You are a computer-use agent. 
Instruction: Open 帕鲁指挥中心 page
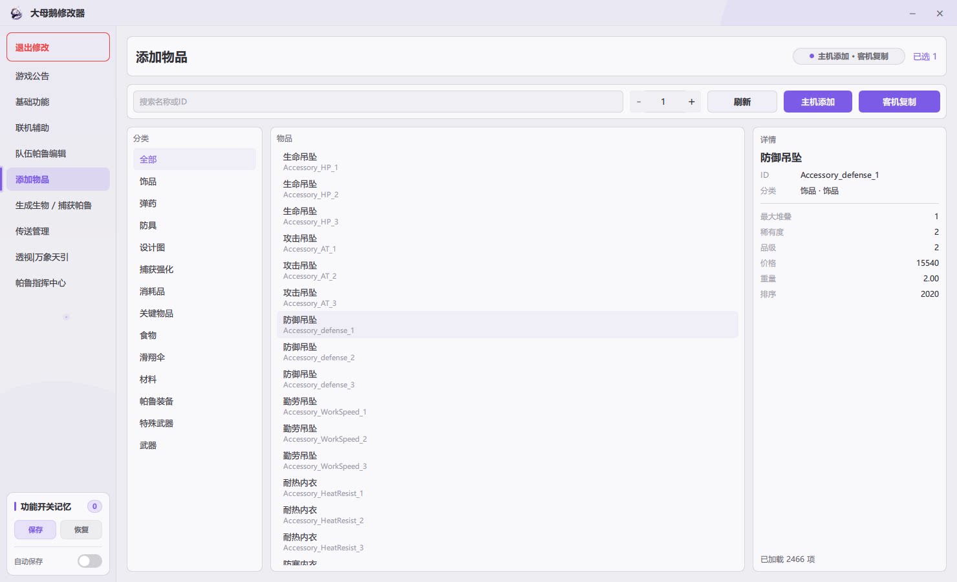pyautogui.click(x=58, y=283)
